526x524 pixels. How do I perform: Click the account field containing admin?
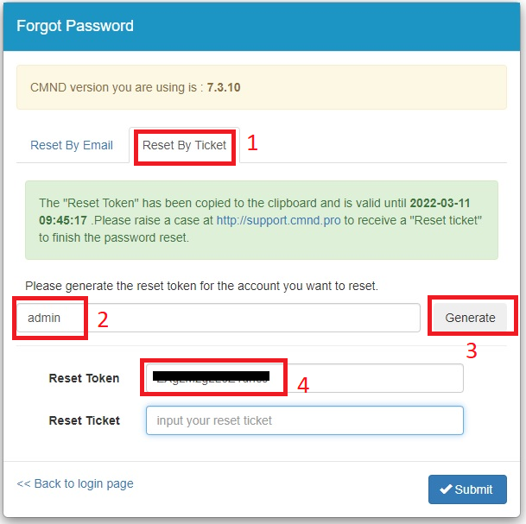[x=216, y=318]
